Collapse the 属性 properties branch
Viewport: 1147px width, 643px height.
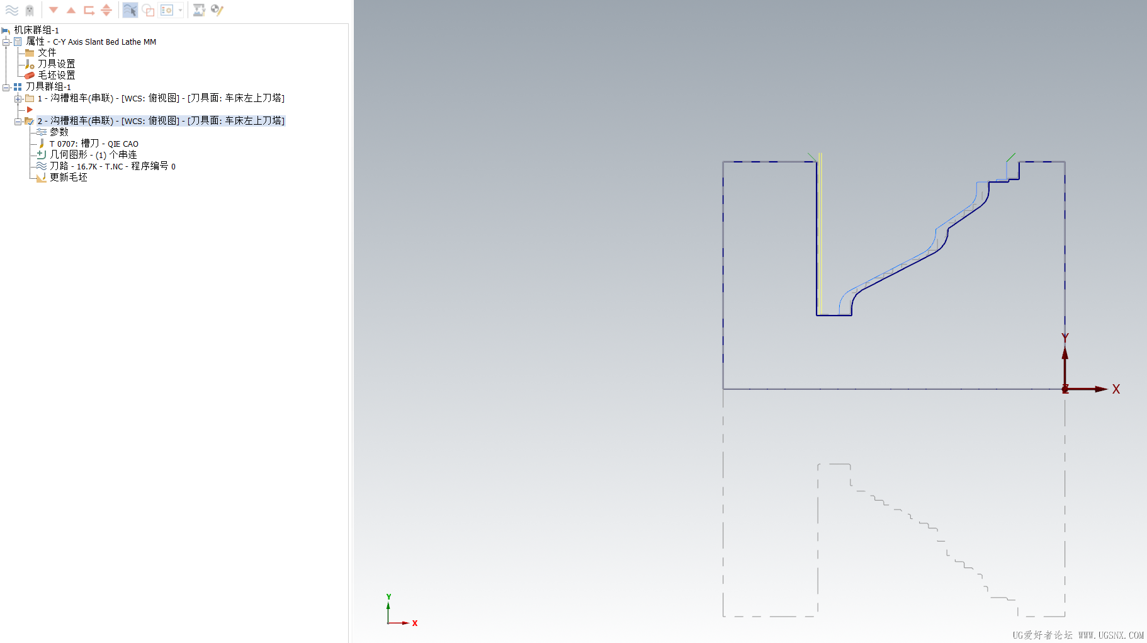[6, 42]
